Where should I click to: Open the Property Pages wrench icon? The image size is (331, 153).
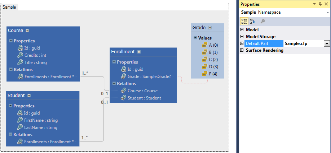(263, 21)
